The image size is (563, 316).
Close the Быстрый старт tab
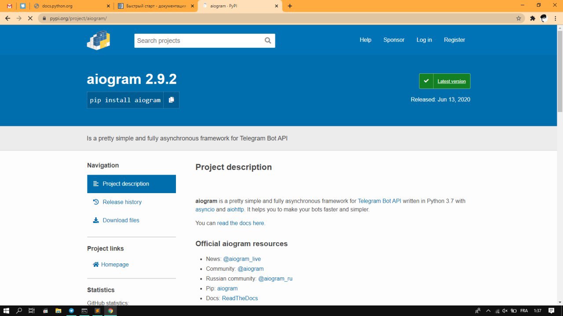tap(193, 6)
